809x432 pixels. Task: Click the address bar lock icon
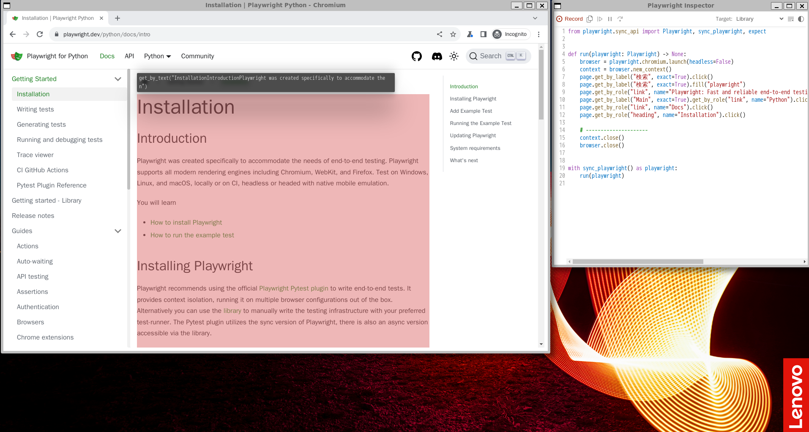(57, 34)
